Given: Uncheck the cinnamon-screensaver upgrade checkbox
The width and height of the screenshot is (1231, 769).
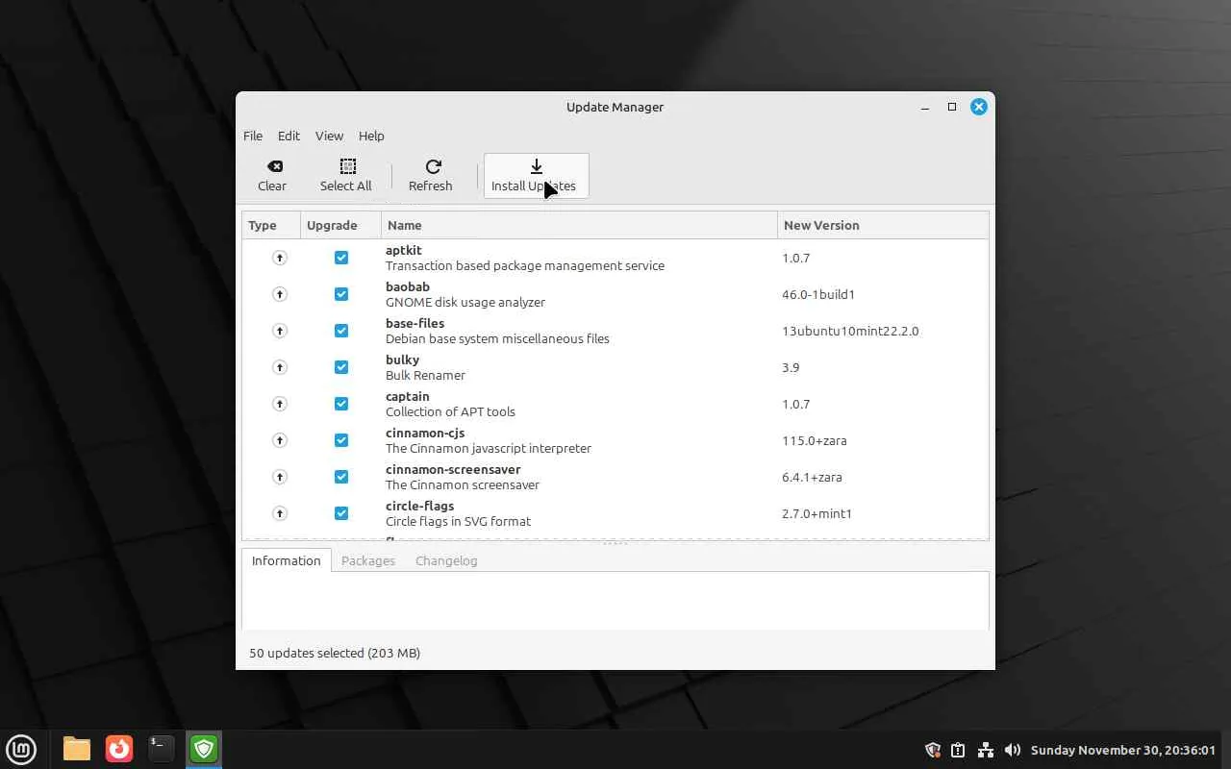Looking at the screenshot, I should [341, 477].
